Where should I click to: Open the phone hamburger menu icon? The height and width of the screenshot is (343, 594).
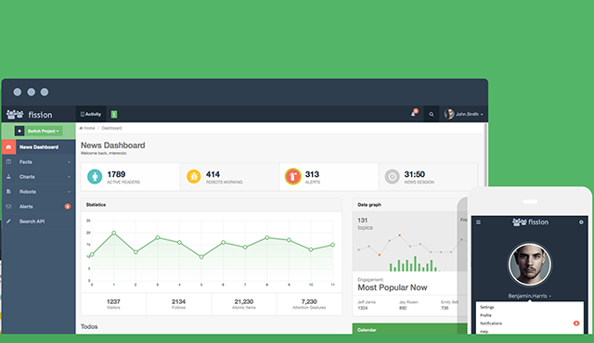point(479,222)
